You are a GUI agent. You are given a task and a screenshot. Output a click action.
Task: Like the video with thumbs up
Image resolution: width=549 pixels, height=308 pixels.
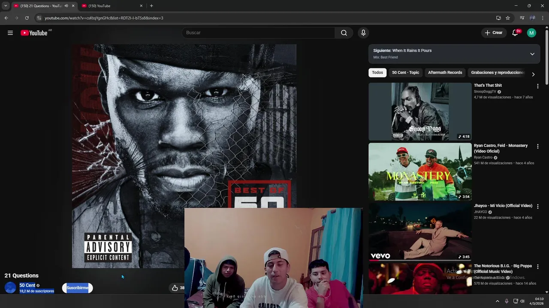point(175,288)
